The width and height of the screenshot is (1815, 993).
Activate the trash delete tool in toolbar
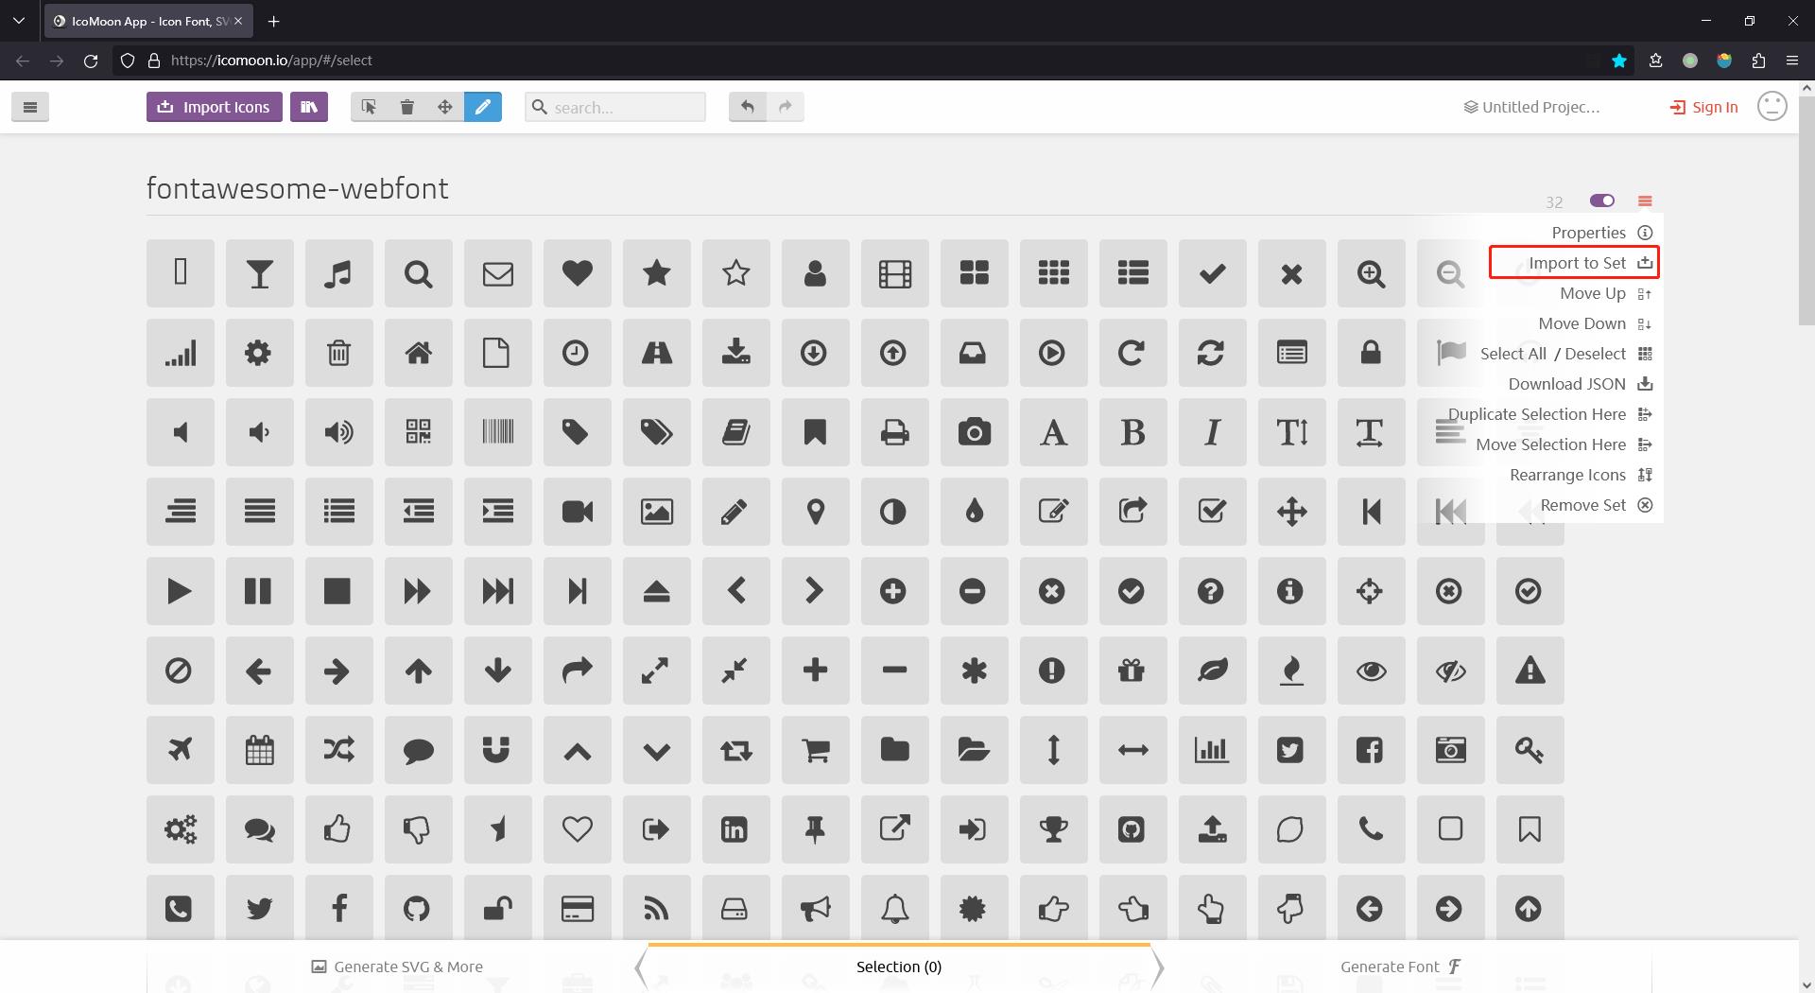coord(407,107)
